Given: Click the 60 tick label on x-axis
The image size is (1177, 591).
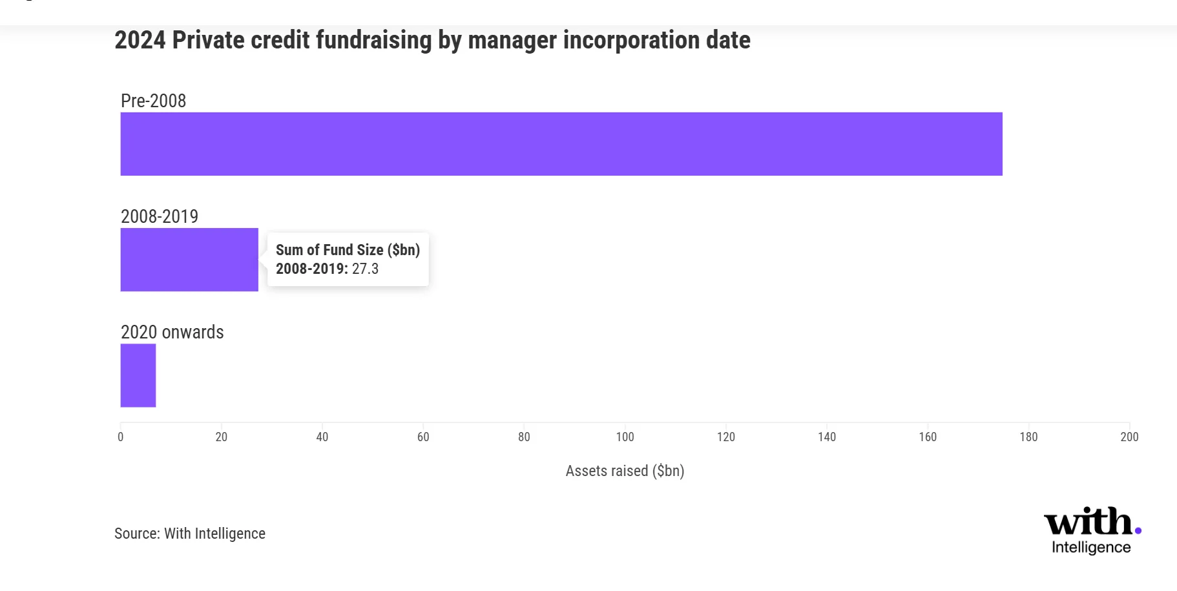Looking at the screenshot, I should point(423,437).
